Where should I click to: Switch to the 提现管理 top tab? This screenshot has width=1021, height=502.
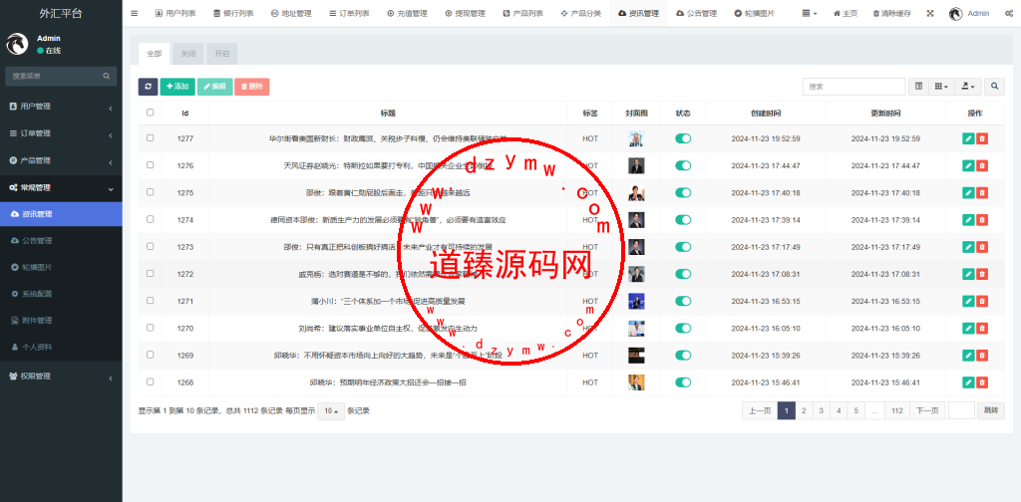coord(466,13)
